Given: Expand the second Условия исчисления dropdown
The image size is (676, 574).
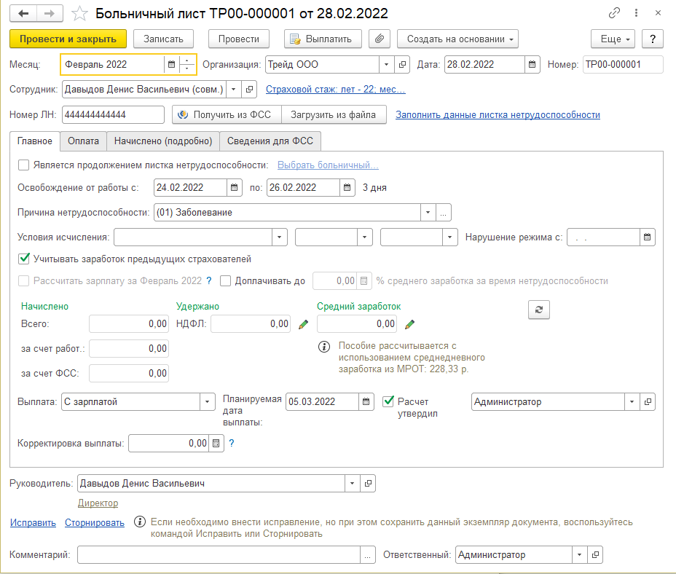Looking at the screenshot, I should click(365, 237).
